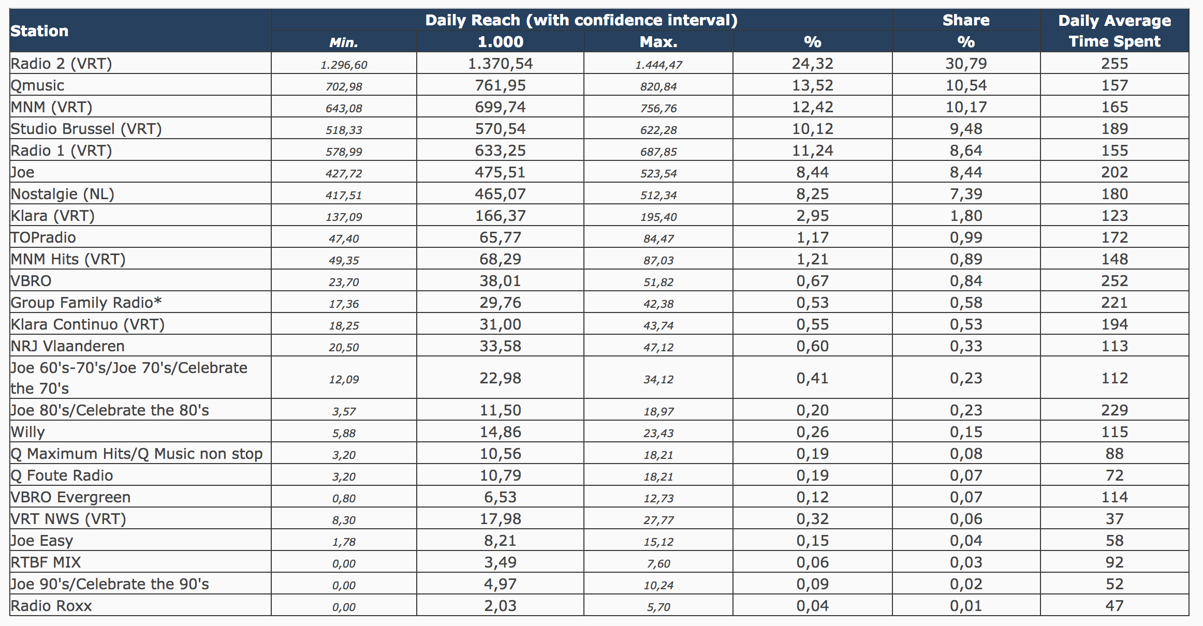Click the Nostalgie (NL) station name

click(63, 194)
